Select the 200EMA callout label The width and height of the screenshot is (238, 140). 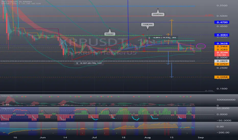(x=158, y=14)
